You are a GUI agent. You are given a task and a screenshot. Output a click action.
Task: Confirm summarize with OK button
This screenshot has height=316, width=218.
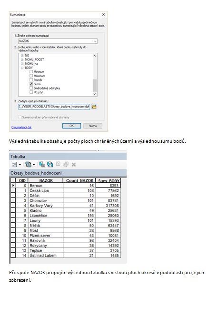tap(71, 126)
